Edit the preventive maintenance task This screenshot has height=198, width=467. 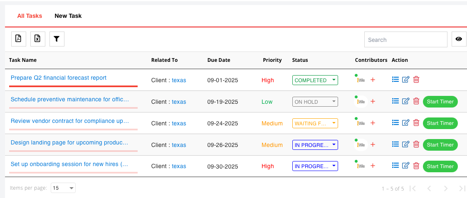tap(406, 101)
